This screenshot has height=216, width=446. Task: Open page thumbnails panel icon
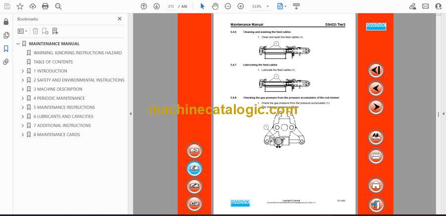pos(6,35)
